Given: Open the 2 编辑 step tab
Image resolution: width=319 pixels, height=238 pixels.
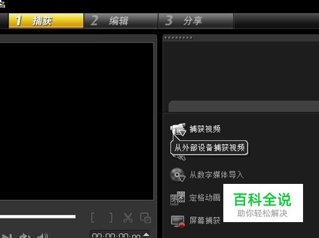Looking at the screenshot, I should point(121,21).
